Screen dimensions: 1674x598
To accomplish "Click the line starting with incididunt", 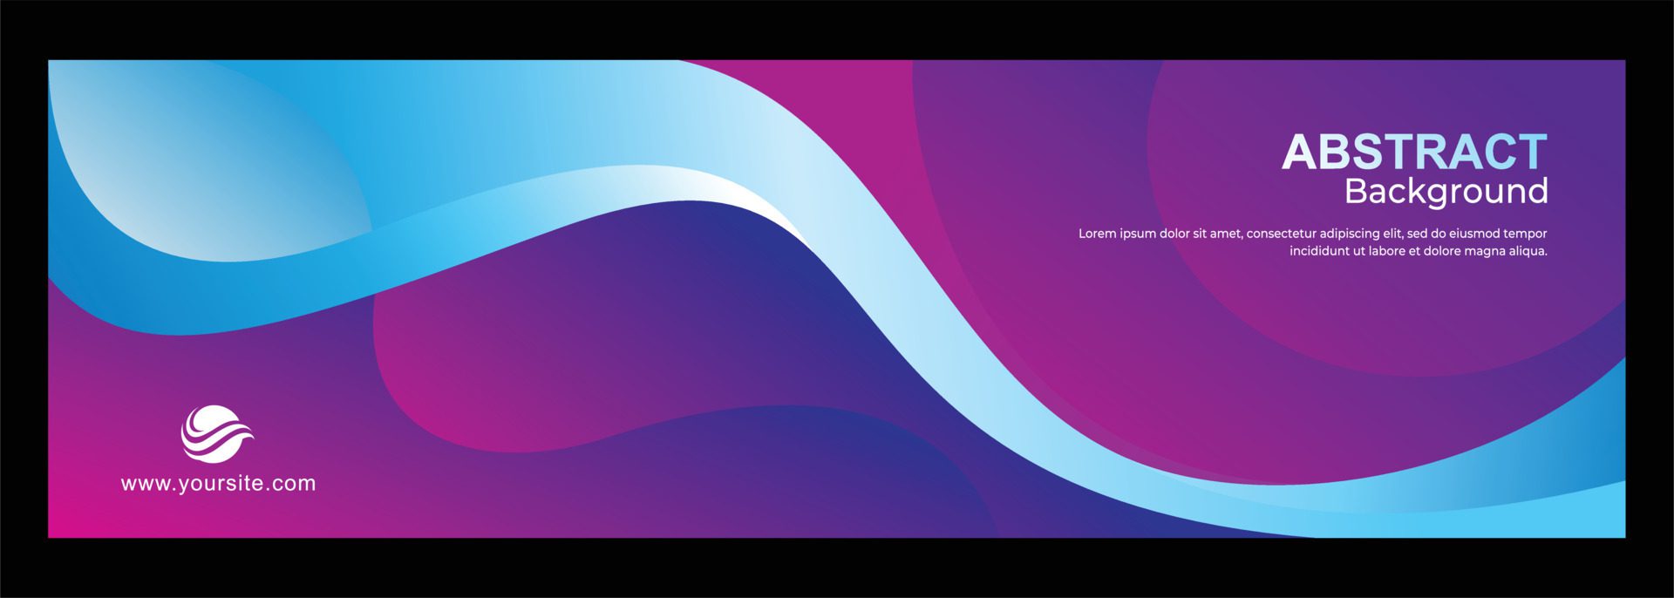I will (x=1418, y=251).
